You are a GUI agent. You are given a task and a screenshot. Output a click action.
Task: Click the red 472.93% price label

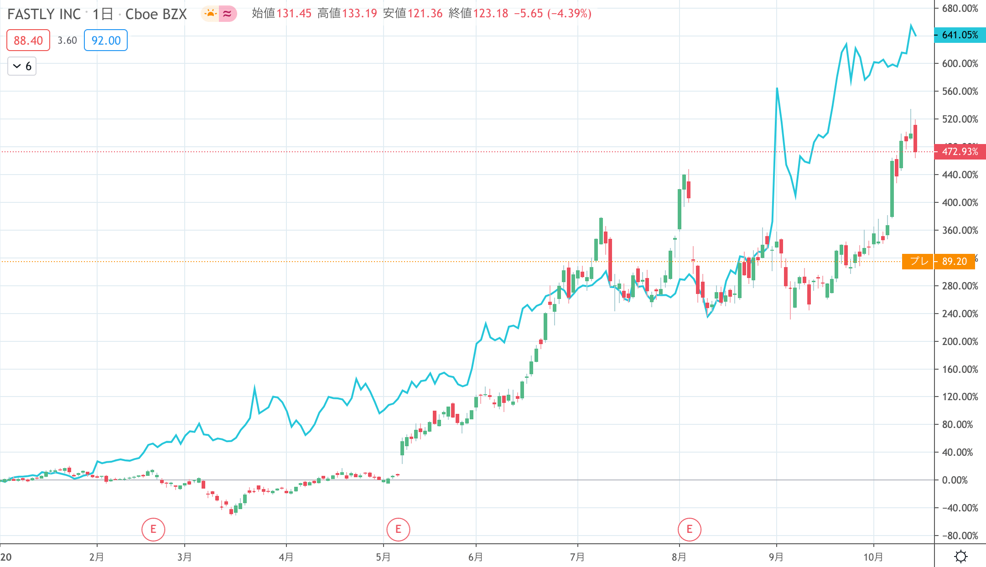[960, 152]
